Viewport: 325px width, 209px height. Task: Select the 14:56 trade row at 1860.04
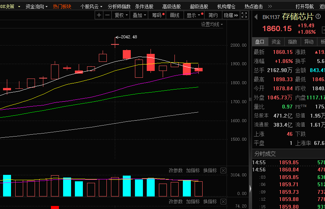coord(289,170)
